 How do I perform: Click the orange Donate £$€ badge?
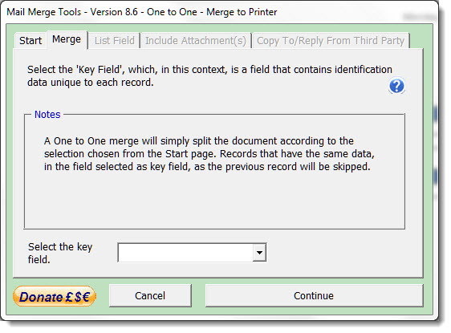click(x=55, y=296)
